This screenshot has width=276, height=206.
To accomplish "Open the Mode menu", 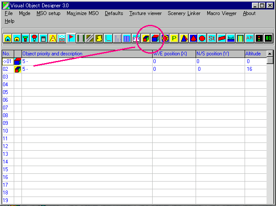I will coord(25,13).
